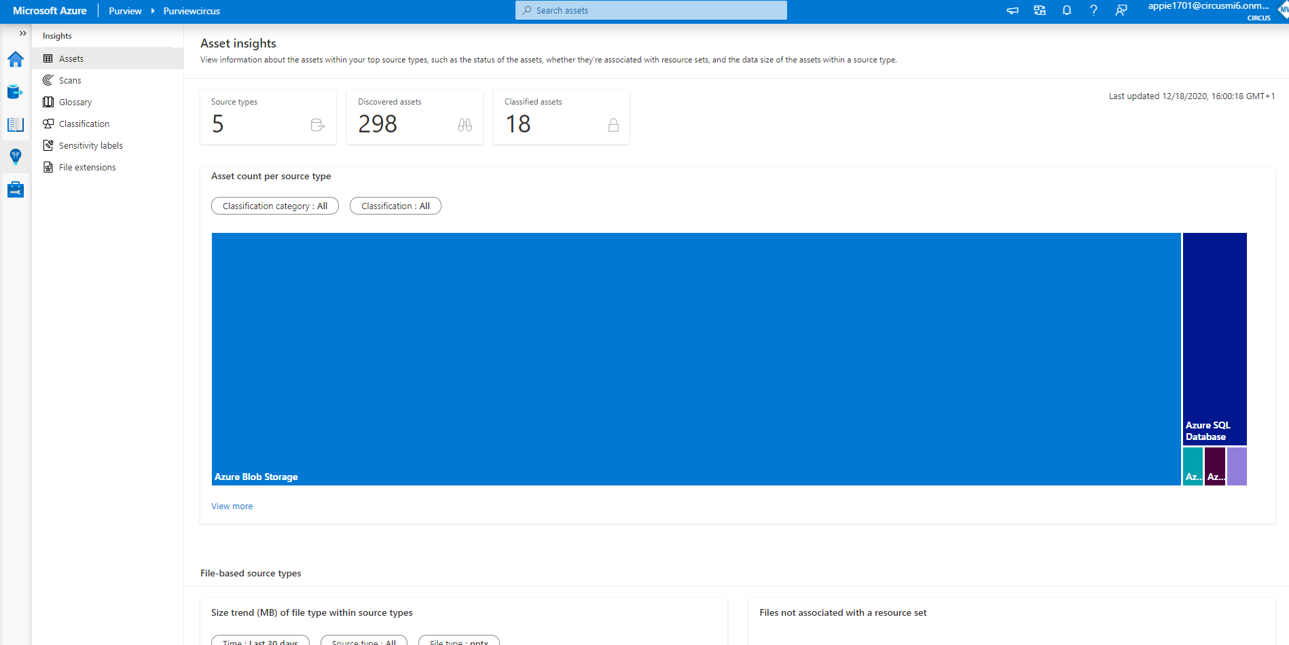
Task: Select Sensitivity labels in the Insights menu
Action: 90,145
